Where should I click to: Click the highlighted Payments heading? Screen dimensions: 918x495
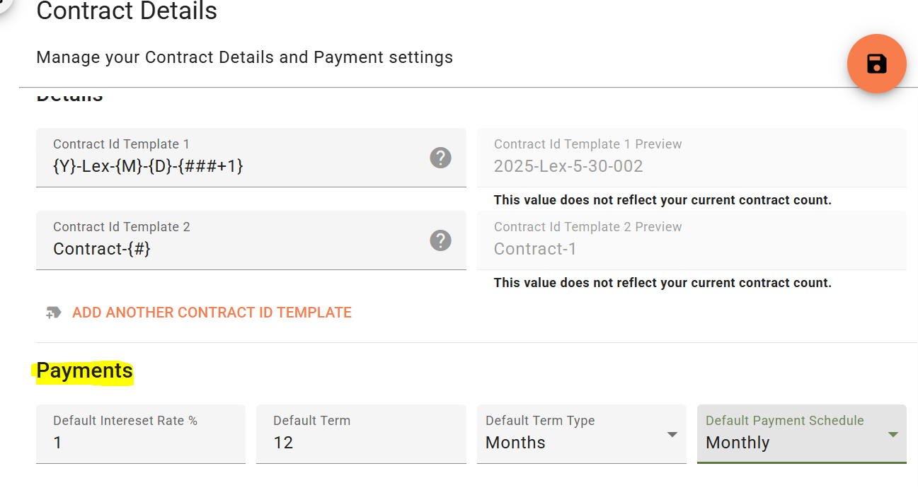pyautogui.click(x=85, y=371)
